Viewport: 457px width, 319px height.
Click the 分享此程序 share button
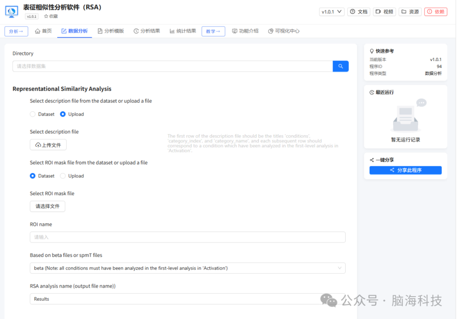pos(405,170)
